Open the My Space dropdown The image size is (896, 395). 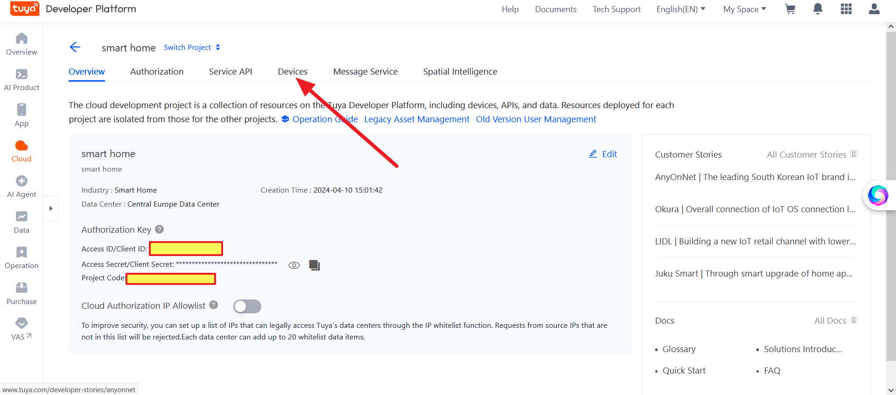[745, 9]
